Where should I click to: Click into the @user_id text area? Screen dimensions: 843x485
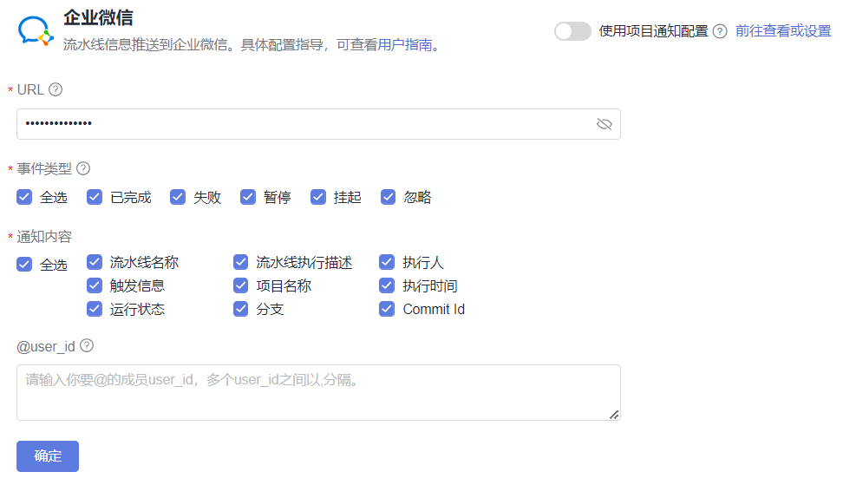point(318,392)
